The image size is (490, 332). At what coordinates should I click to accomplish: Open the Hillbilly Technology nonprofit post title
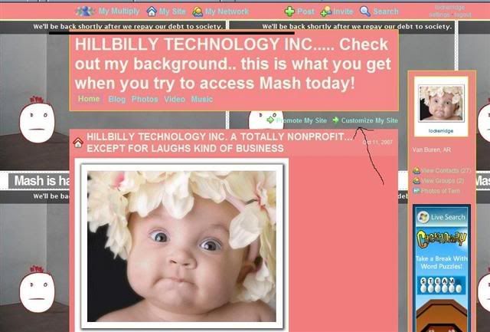pyautogui.click(x=220, y=143)
